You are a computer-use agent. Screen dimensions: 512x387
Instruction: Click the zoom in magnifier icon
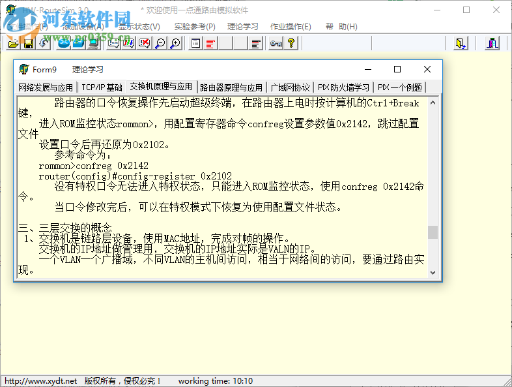(x=175, y=43)
